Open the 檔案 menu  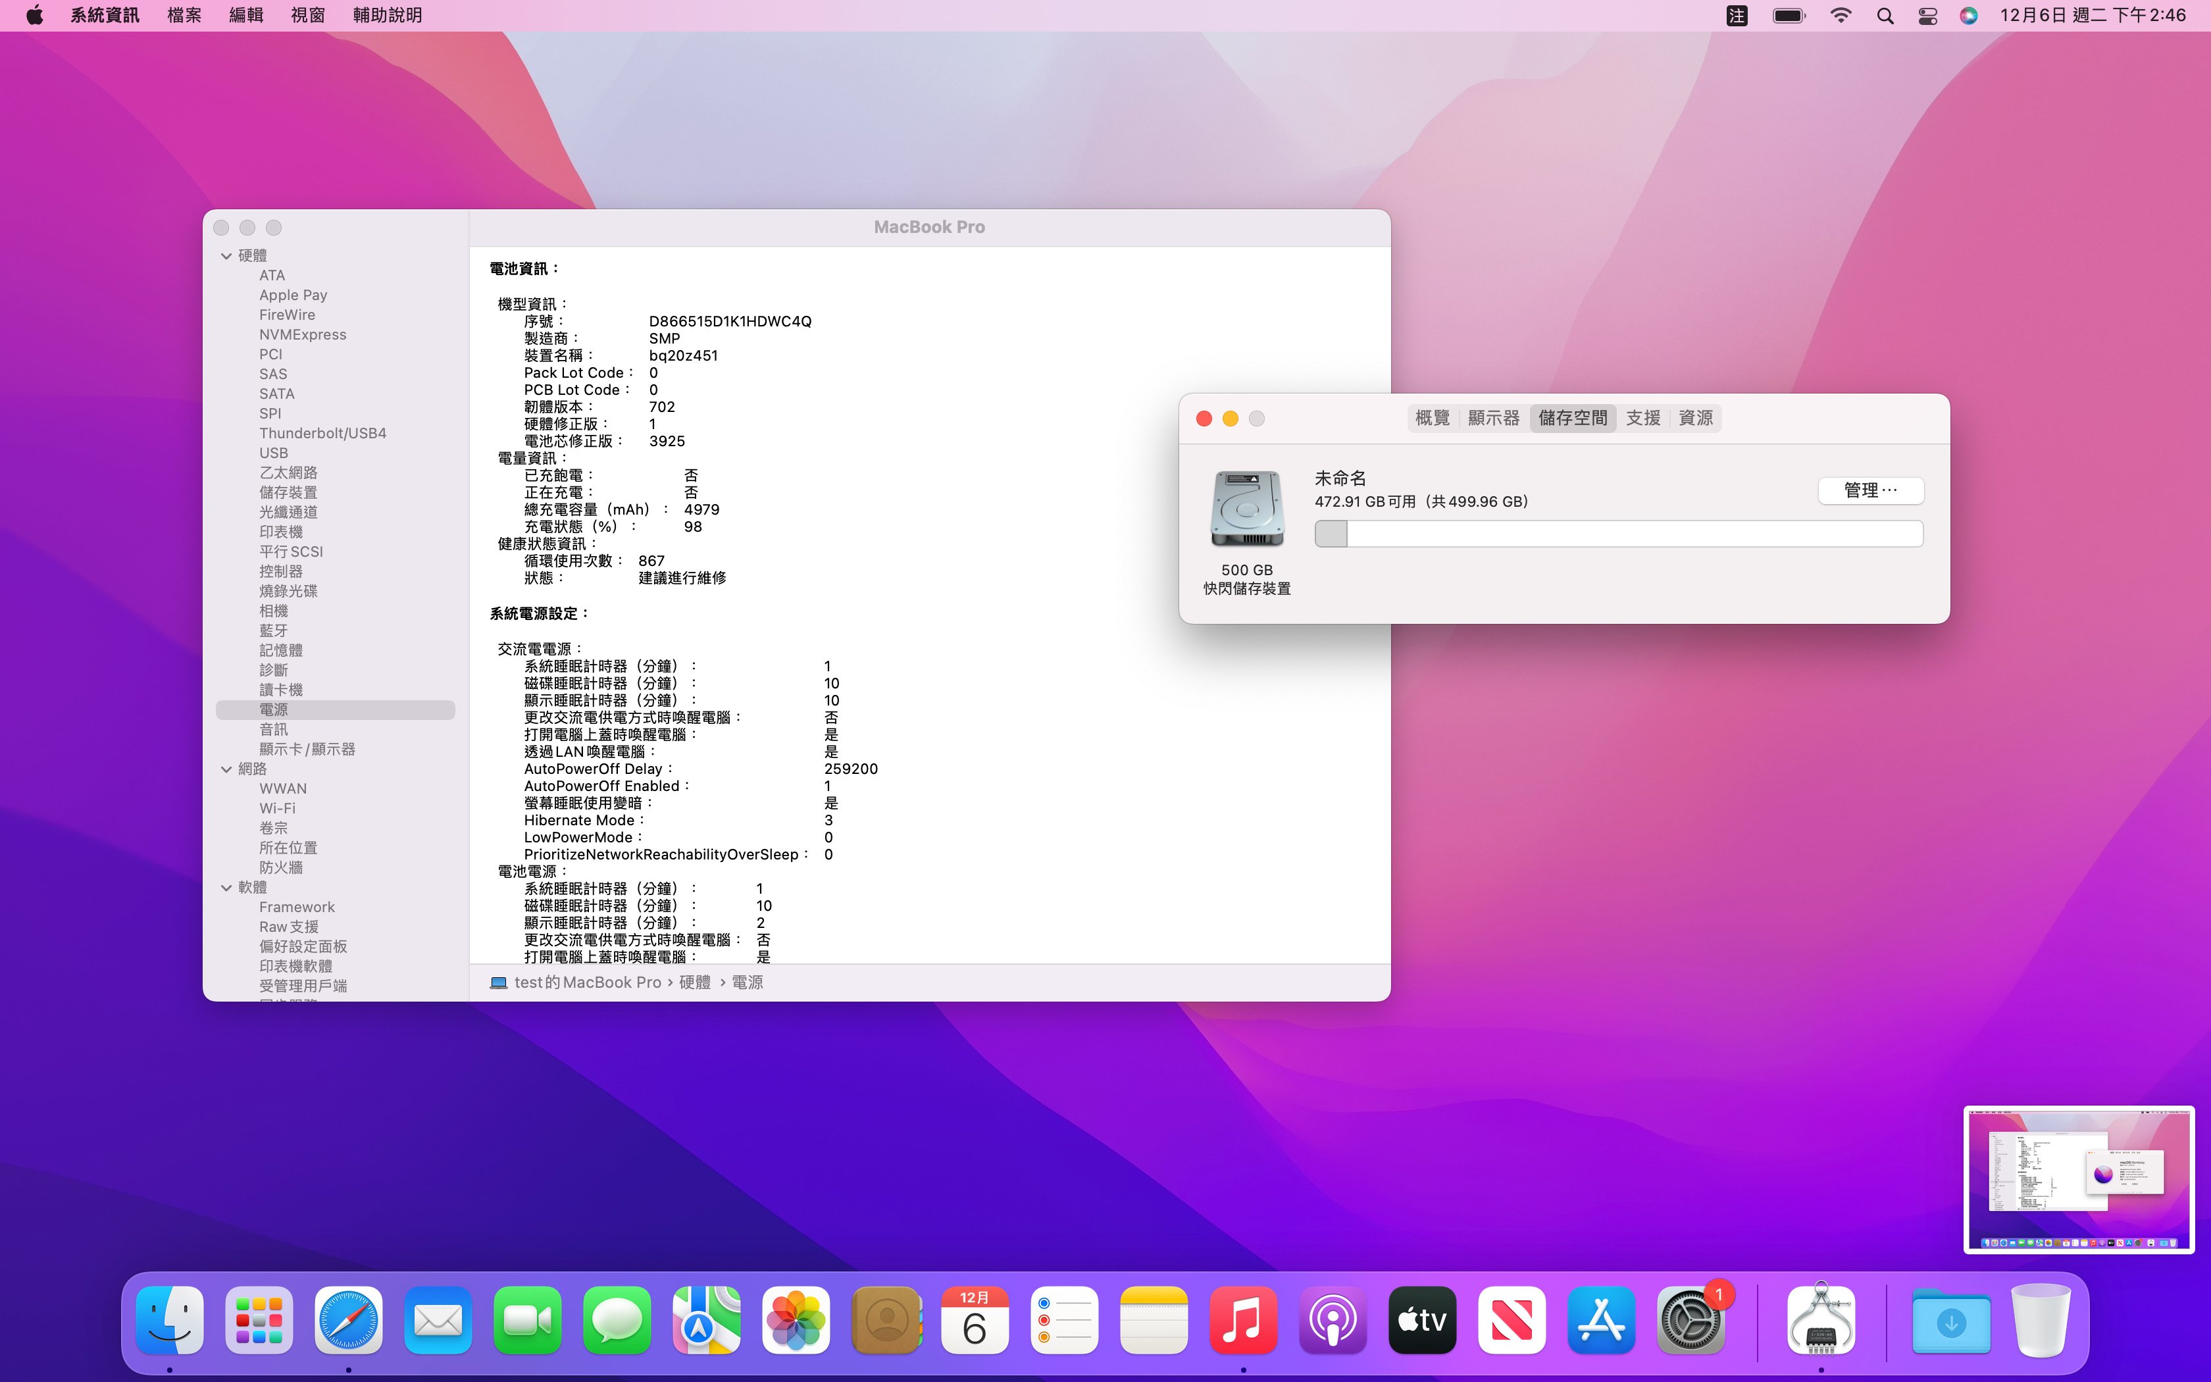click(x=184, y=16)
